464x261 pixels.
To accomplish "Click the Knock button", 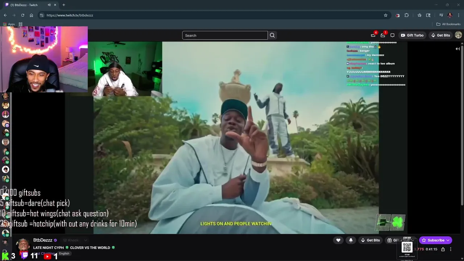I will coord(71,240).
